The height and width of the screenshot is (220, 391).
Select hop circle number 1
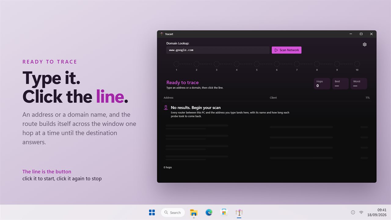[x=177, y=64]
